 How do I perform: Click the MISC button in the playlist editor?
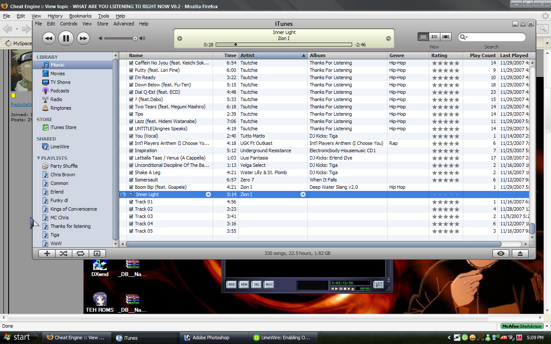(x=269, y=284)
